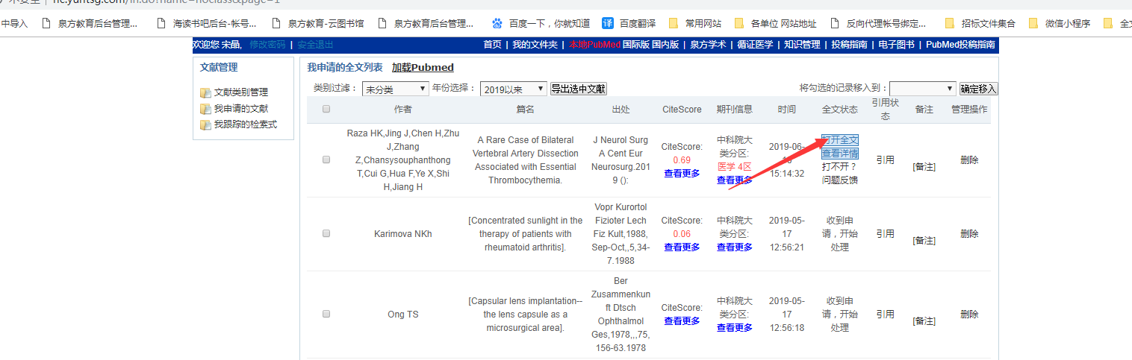
Task: Tick the select-all checkbox in table header
Action: [x=326, y=110]
